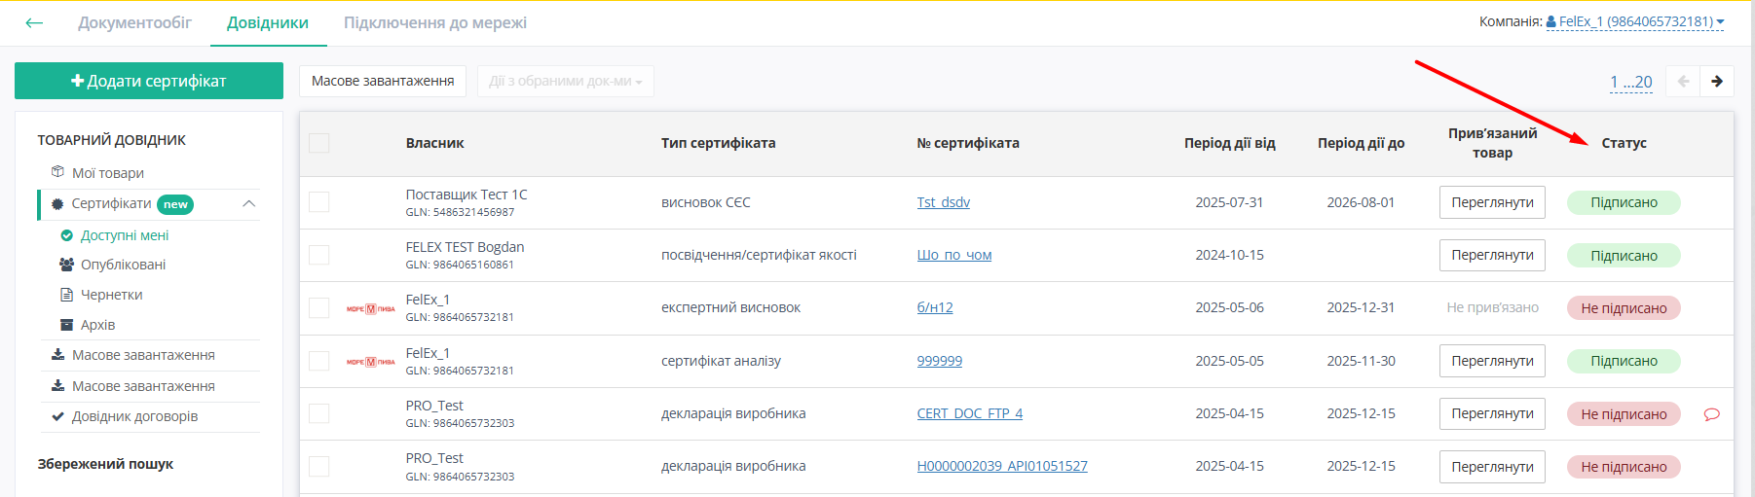
Task: Click Переглянути for certificate CERT_DOC_FTP_4
Action: coord(1492,413)
